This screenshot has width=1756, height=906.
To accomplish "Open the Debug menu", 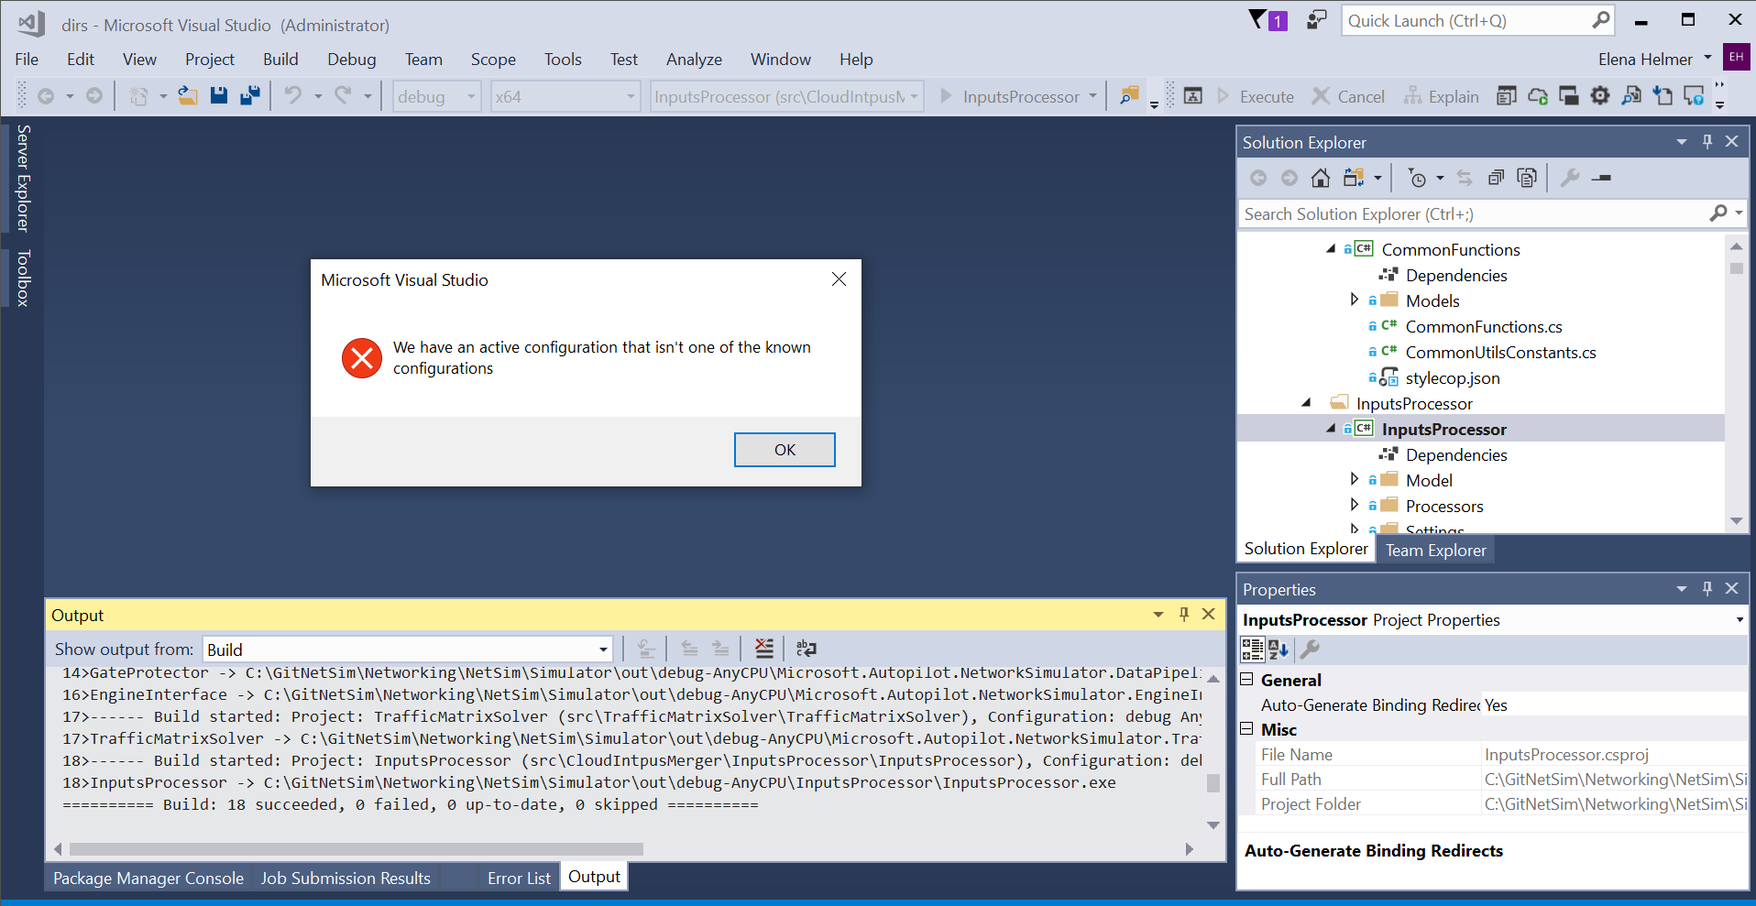I will tap(352, 60).
